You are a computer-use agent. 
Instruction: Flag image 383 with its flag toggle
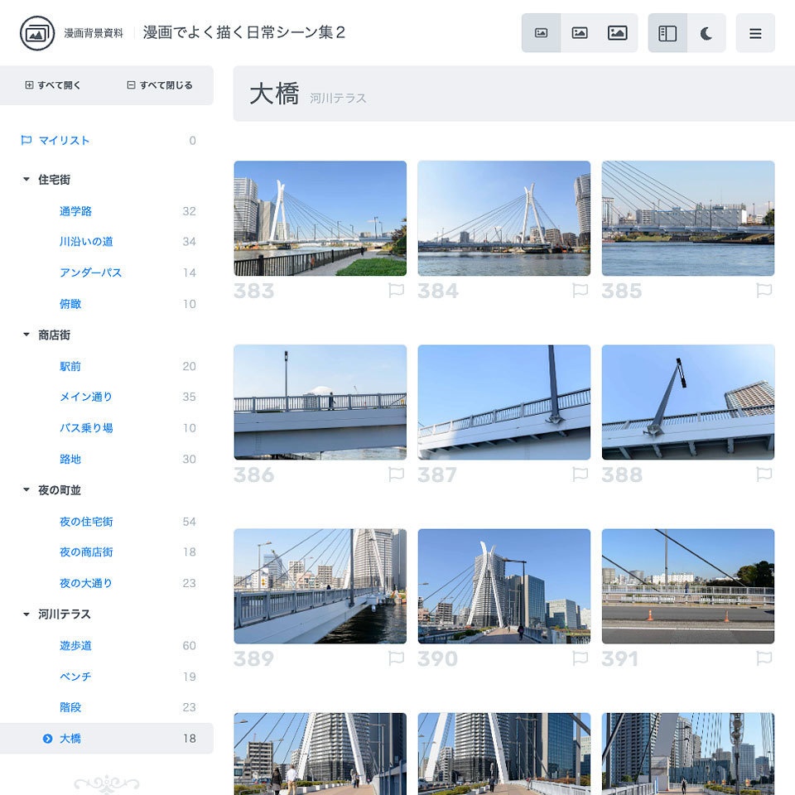(397, 291)
